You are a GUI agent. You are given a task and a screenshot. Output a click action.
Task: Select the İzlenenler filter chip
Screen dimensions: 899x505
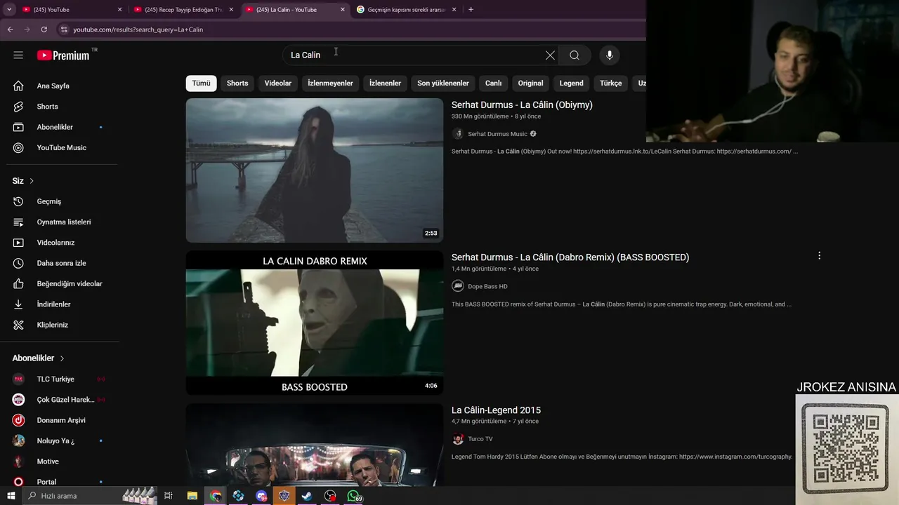(385, 83)
